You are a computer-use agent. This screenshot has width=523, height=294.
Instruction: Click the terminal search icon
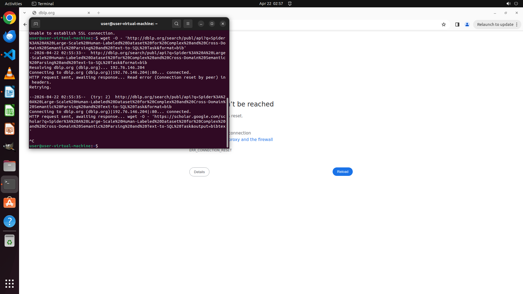177,24
